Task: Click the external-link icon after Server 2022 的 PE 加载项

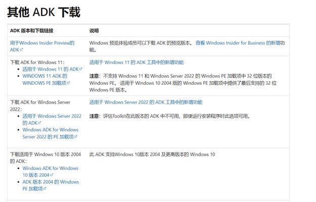Action: tap(76, 136)
